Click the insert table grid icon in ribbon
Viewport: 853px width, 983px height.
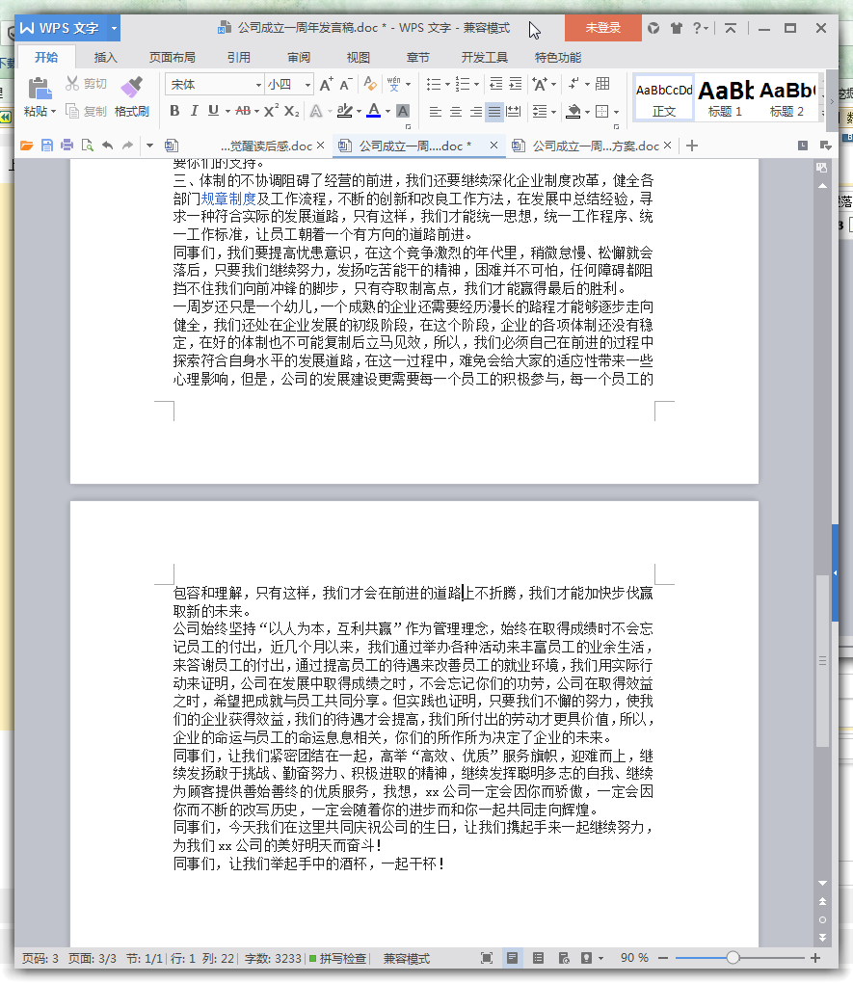(x=602, y=84)
